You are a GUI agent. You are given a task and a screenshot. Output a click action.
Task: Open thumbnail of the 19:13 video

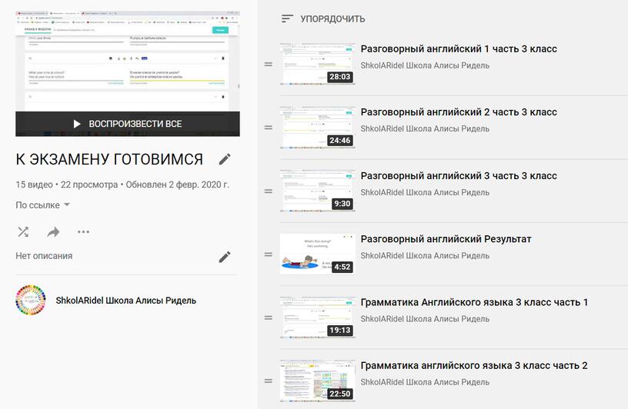point(318,318)
